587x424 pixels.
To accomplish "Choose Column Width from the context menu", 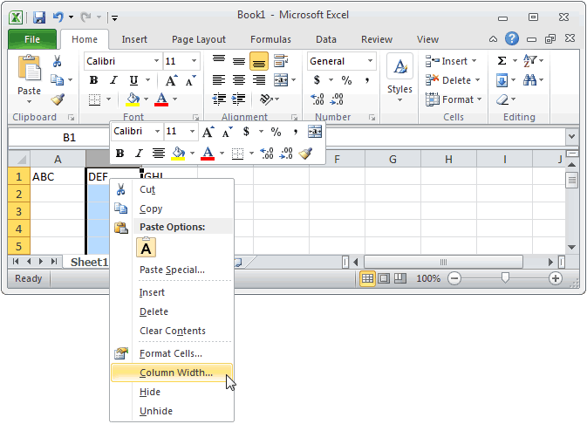I will pyautogui.click(x=172, y=373).
